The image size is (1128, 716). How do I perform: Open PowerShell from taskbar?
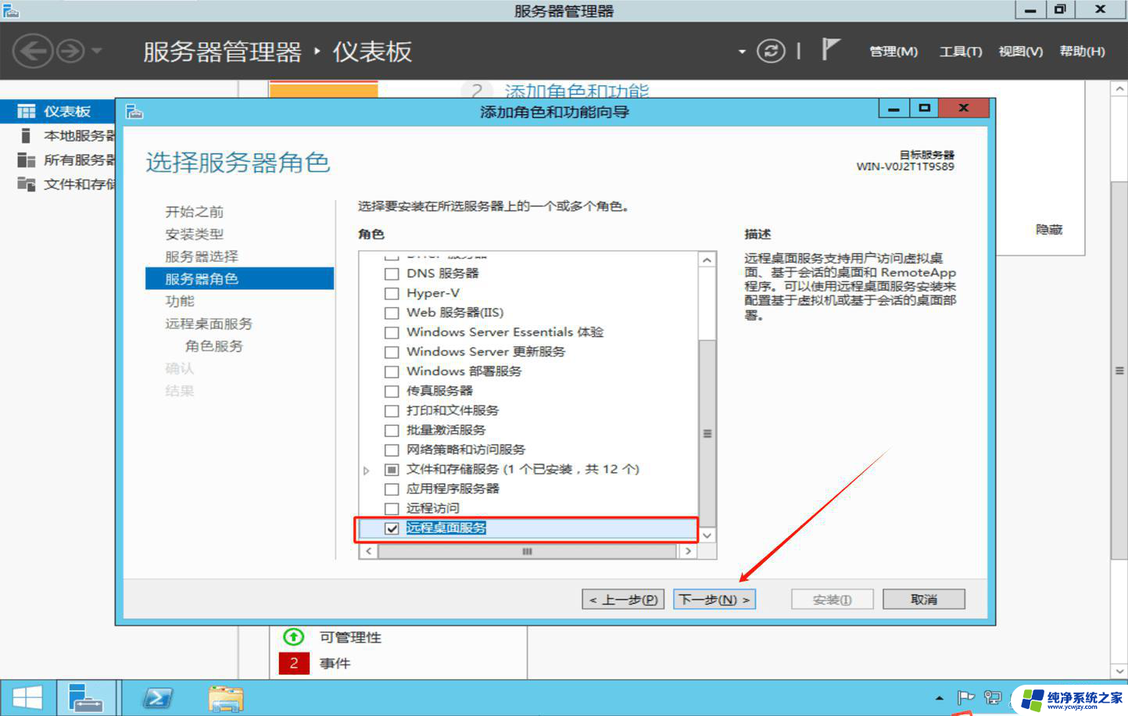(x=158, y=698)
